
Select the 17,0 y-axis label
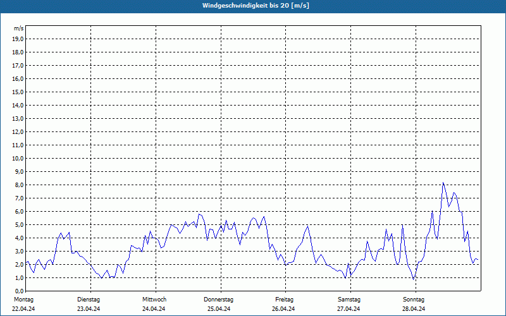point(18,66)
